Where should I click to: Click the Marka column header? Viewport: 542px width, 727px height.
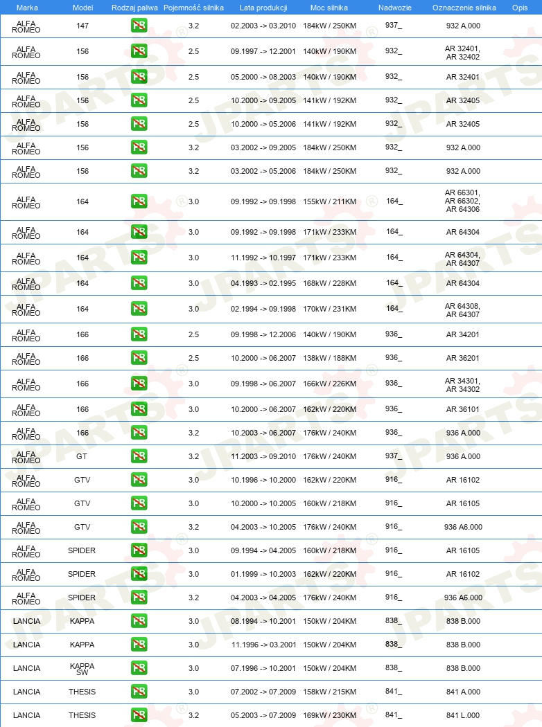tap(27, 8)
